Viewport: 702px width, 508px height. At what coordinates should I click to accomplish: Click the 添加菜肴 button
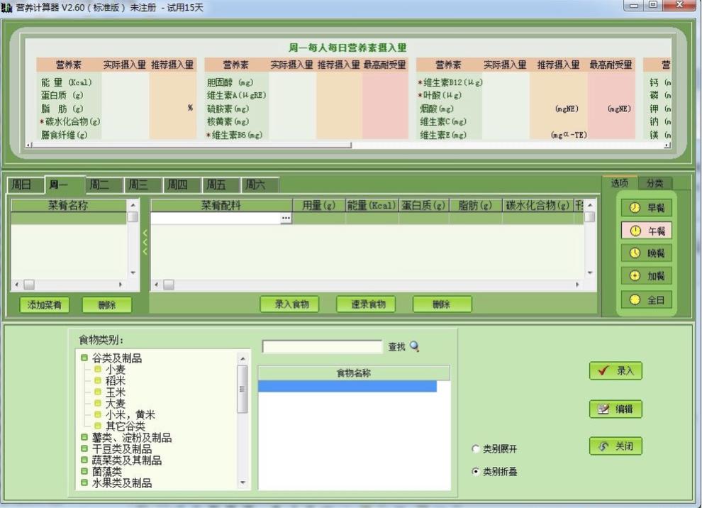(x=45, y=305)
